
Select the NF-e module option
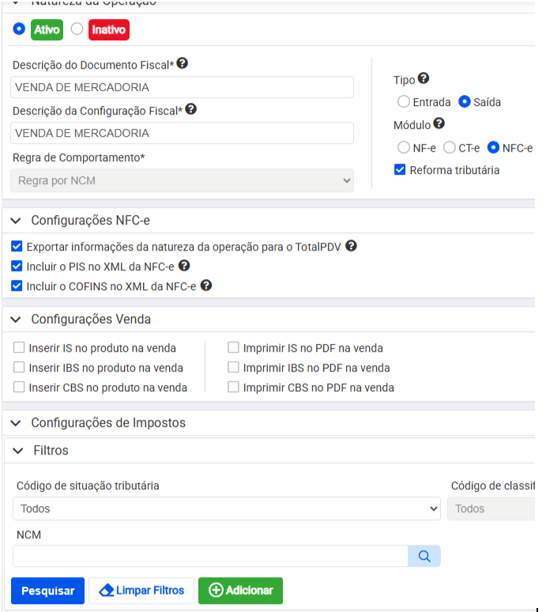(x=404, y=148)
